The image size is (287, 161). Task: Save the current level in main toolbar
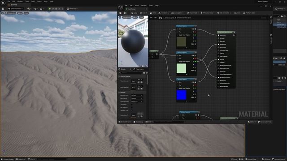pos(3,8)
